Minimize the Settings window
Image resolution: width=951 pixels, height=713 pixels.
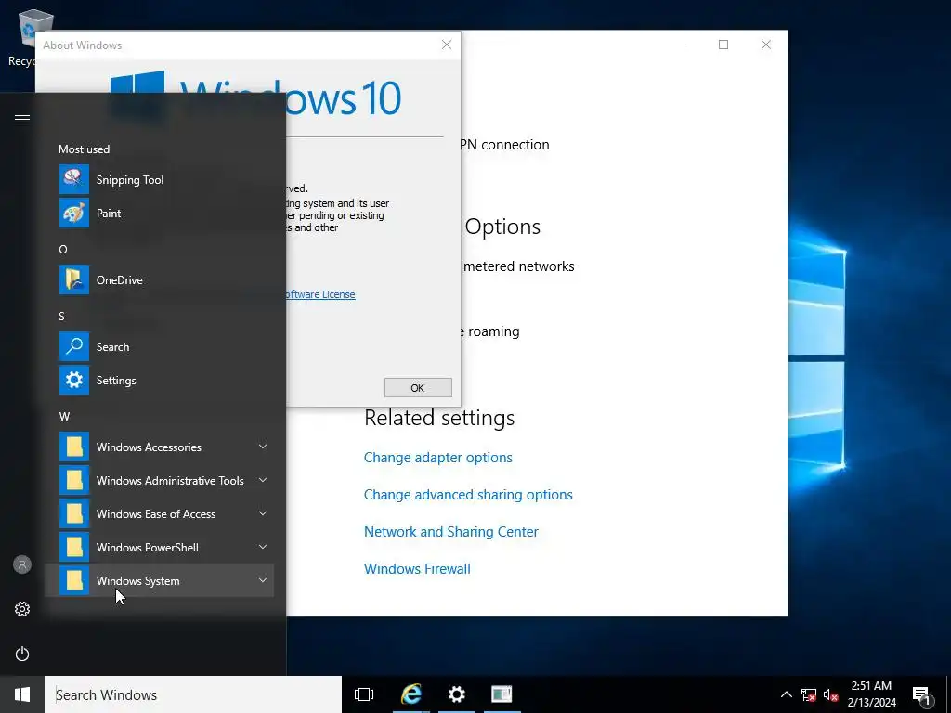pos(681,45)
